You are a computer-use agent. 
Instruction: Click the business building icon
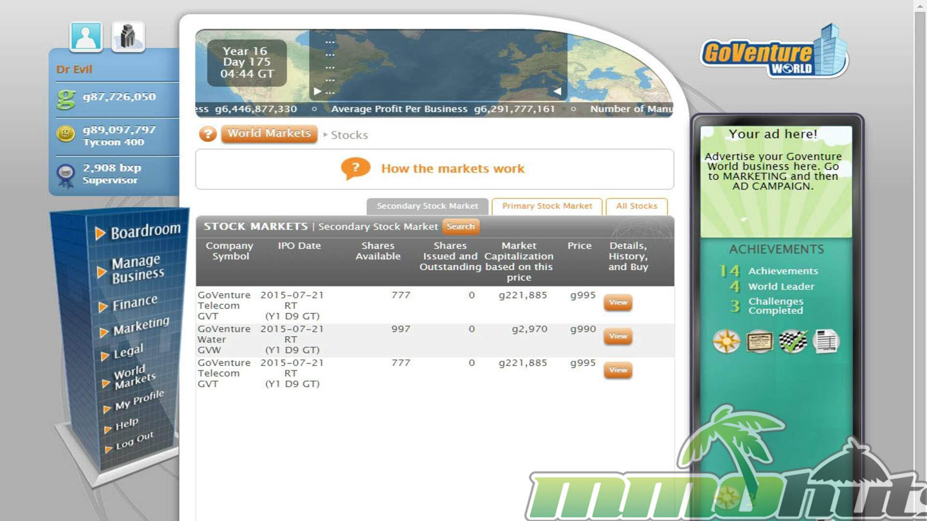(x=127, y=37)
